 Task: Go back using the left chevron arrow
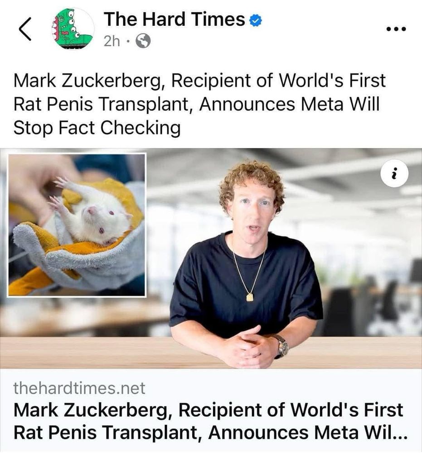(25, 29)
